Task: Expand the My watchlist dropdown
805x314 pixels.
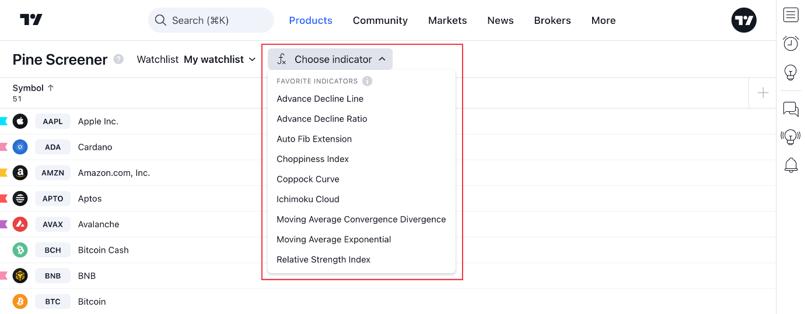Action: (x=220, y=59)
